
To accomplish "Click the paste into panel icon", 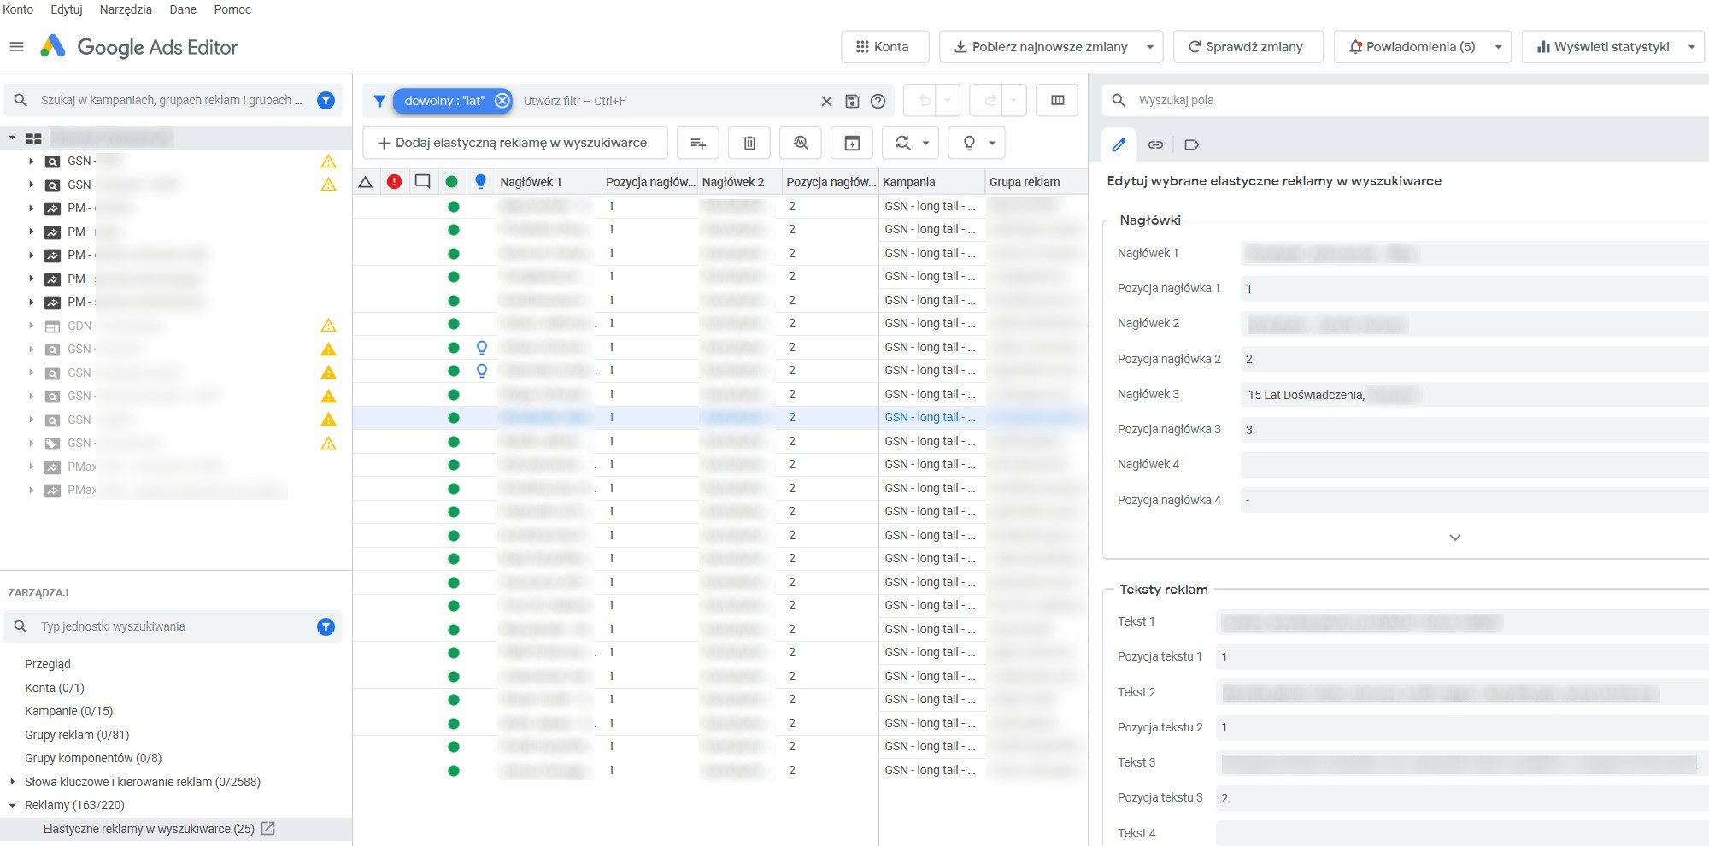I will click(x=852, y=143).
